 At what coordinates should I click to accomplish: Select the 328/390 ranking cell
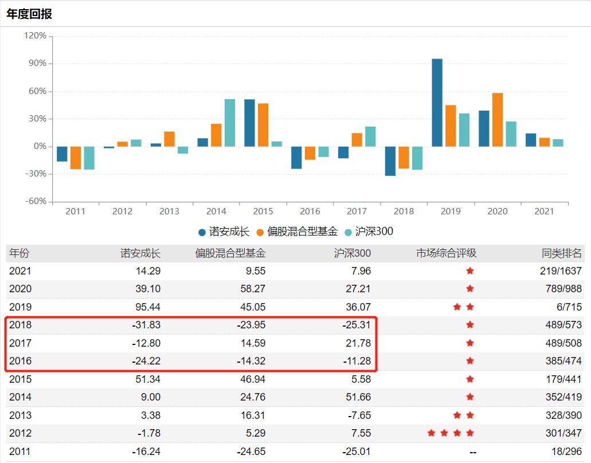point(564,415)
